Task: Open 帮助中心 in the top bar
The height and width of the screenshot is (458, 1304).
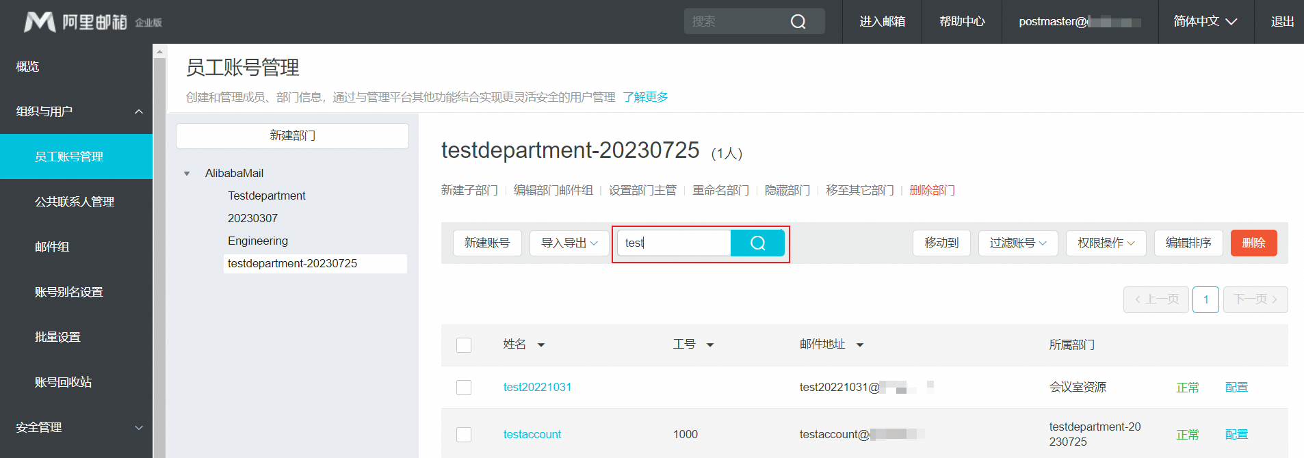Action: 962,22
